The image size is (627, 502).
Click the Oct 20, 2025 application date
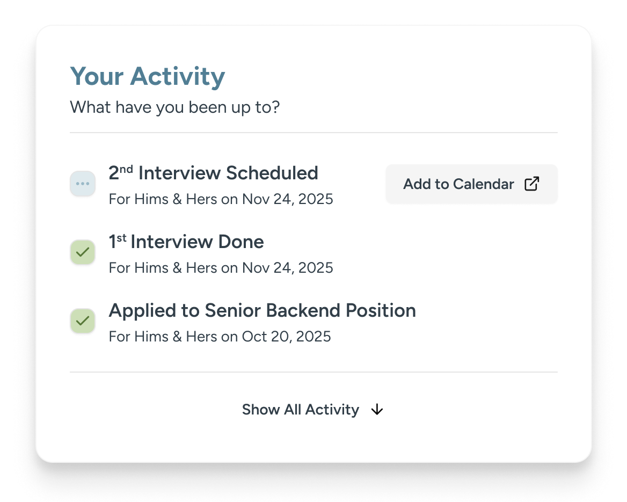[x=287, y=337]
